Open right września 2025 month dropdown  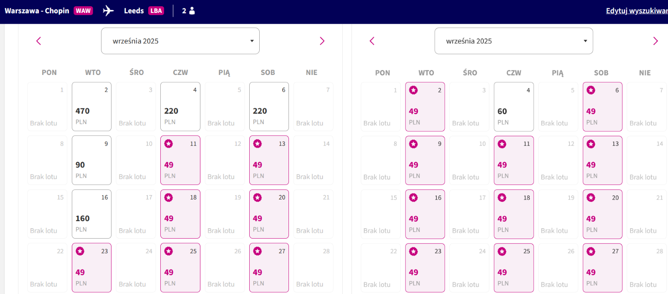[x=514, y=41]
